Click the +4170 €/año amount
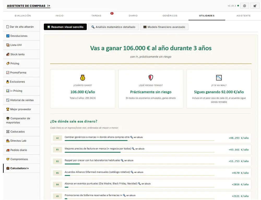Image resolution: width=261 pixels, height=200 pixels. [x=240, y=173]
